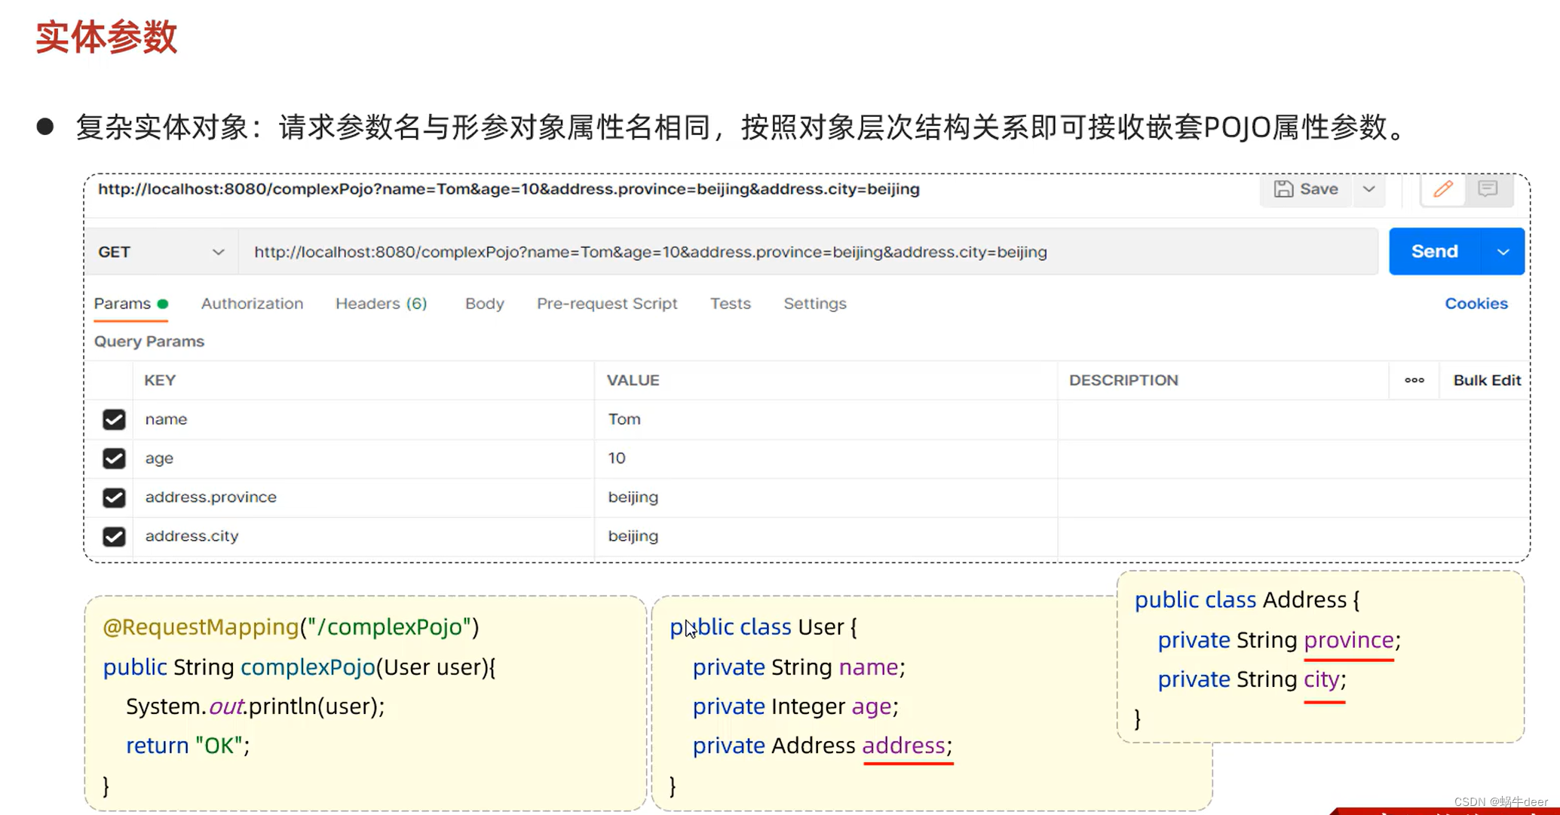Click the Save floppy disk icon
This screenshot has width=1560, height=815.
coord(1283,189)
